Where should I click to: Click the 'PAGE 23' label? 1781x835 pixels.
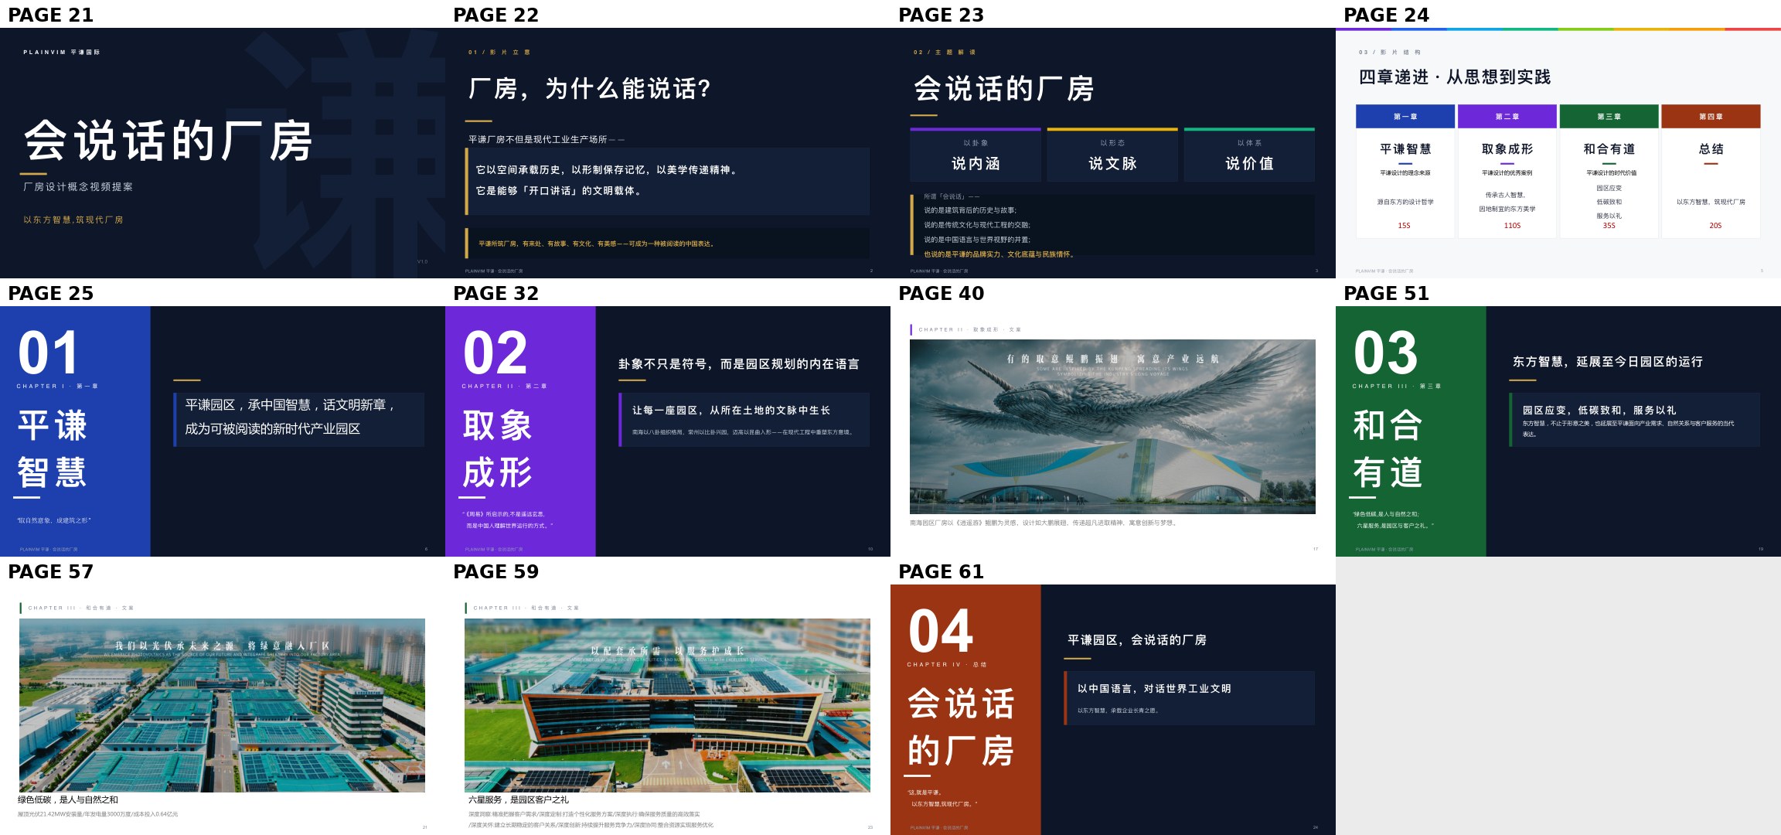point(942,15)
